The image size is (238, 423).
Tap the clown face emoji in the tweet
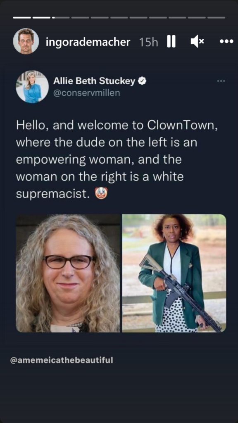pos(101,193)
